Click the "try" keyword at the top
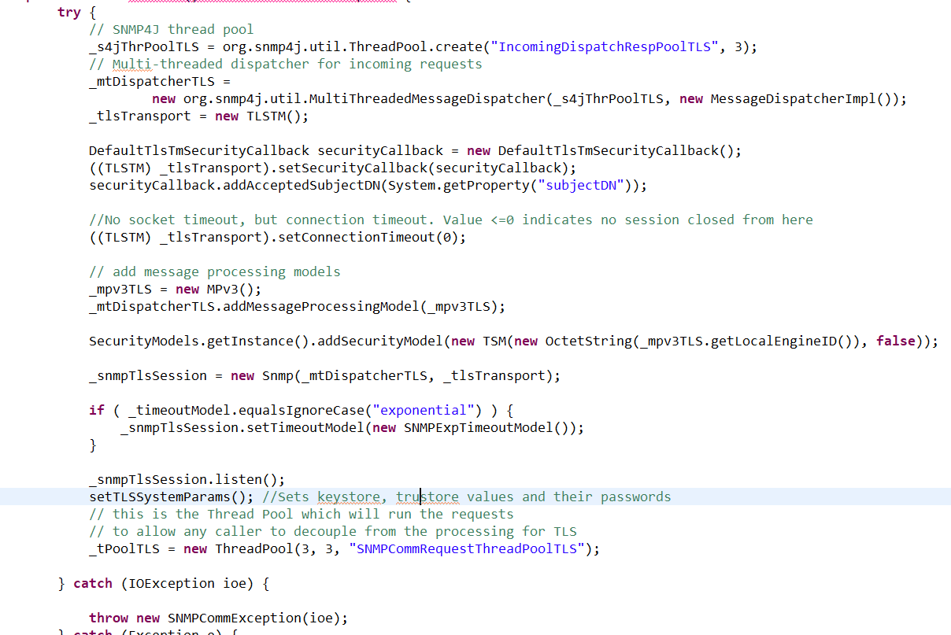This screenshot has width=951, height=635. point(69,12)
